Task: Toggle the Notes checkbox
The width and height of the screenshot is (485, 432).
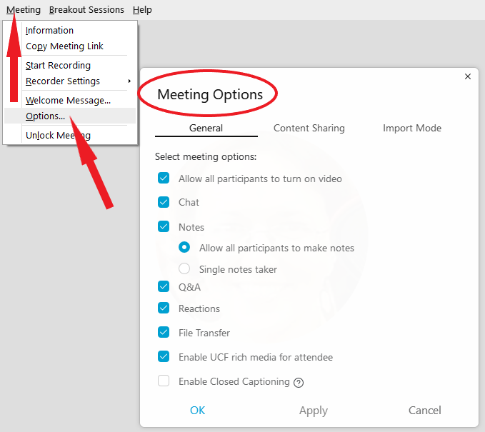Action: point(164,226)
